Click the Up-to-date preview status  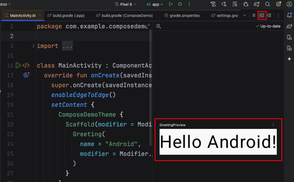coord(268,26)
